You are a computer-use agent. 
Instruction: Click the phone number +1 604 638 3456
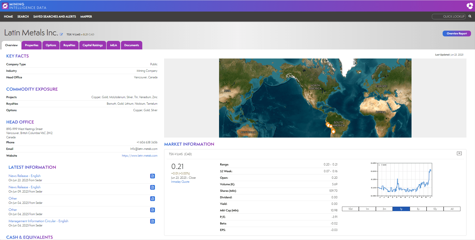click(147, 142)
